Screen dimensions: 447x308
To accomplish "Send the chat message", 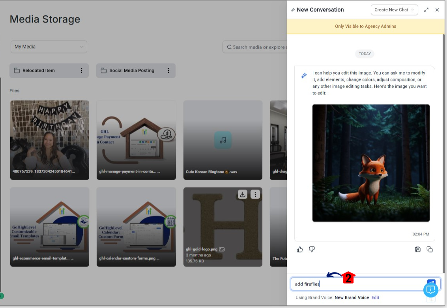I will [431, 282].
